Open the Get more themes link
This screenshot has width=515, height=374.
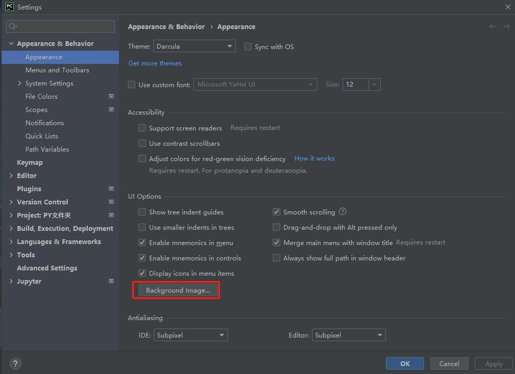click(x=155, y=63)
